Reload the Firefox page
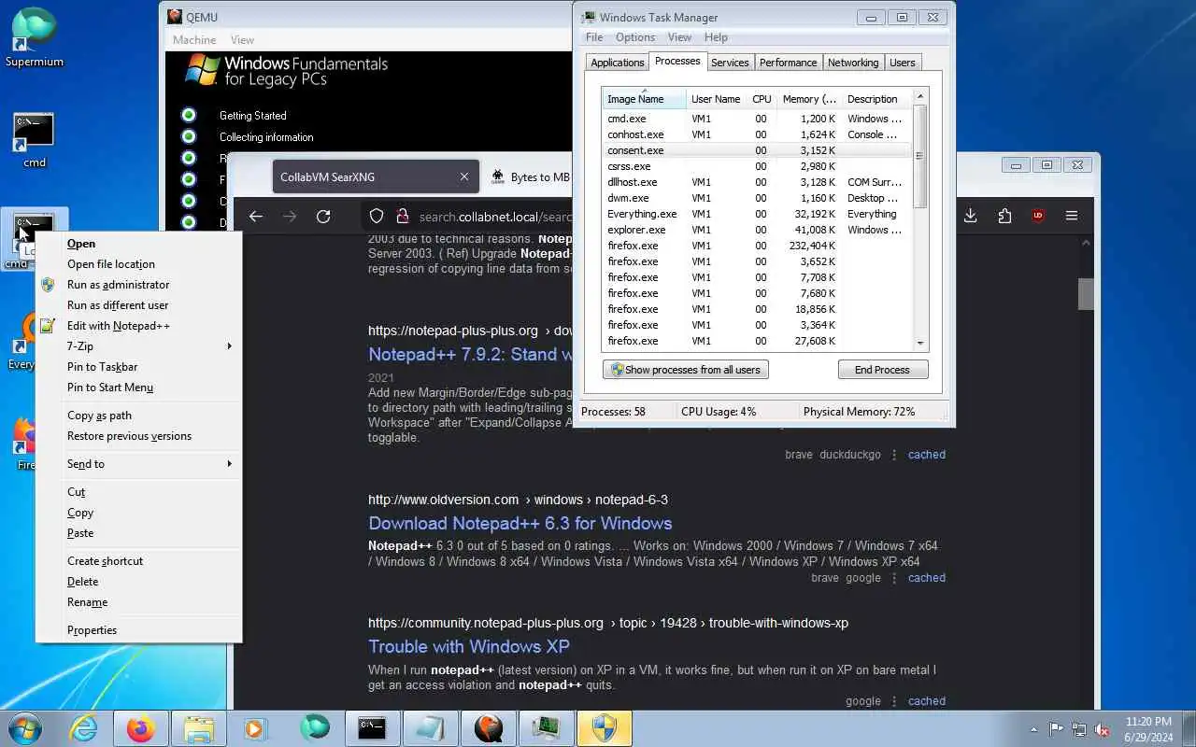The width and height of the screenshot is (1196, 747). coord(323,217)
